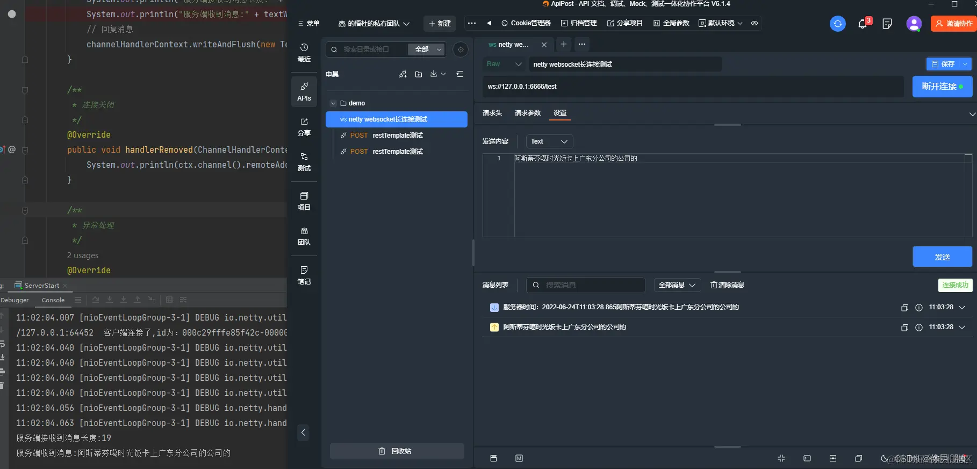Click the console terminal icon in bottom bar
977x469 pixels.
(x=807, y=458)
